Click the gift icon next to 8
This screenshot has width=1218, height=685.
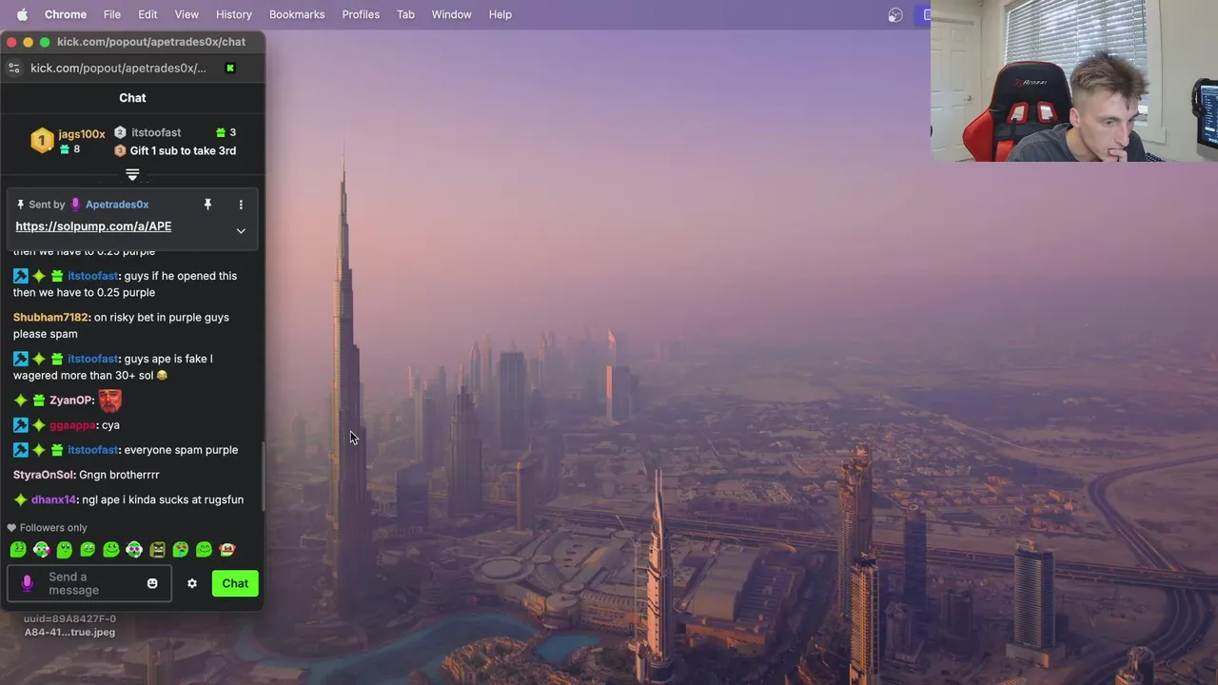(66, 149)
